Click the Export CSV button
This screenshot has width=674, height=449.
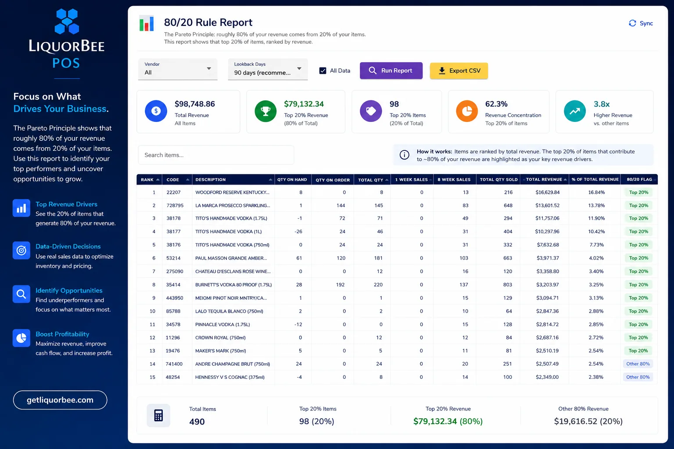point(459,71)
